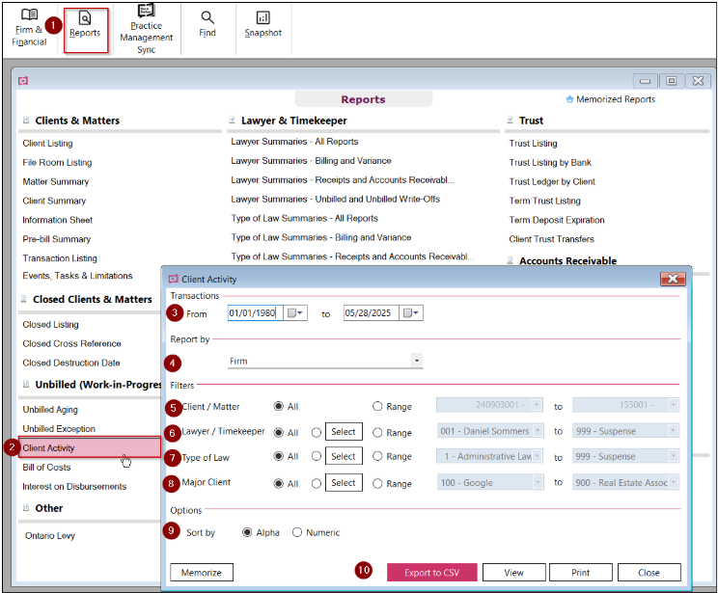
Task: Launch Practice Management Sync
Action: point(147,29)
